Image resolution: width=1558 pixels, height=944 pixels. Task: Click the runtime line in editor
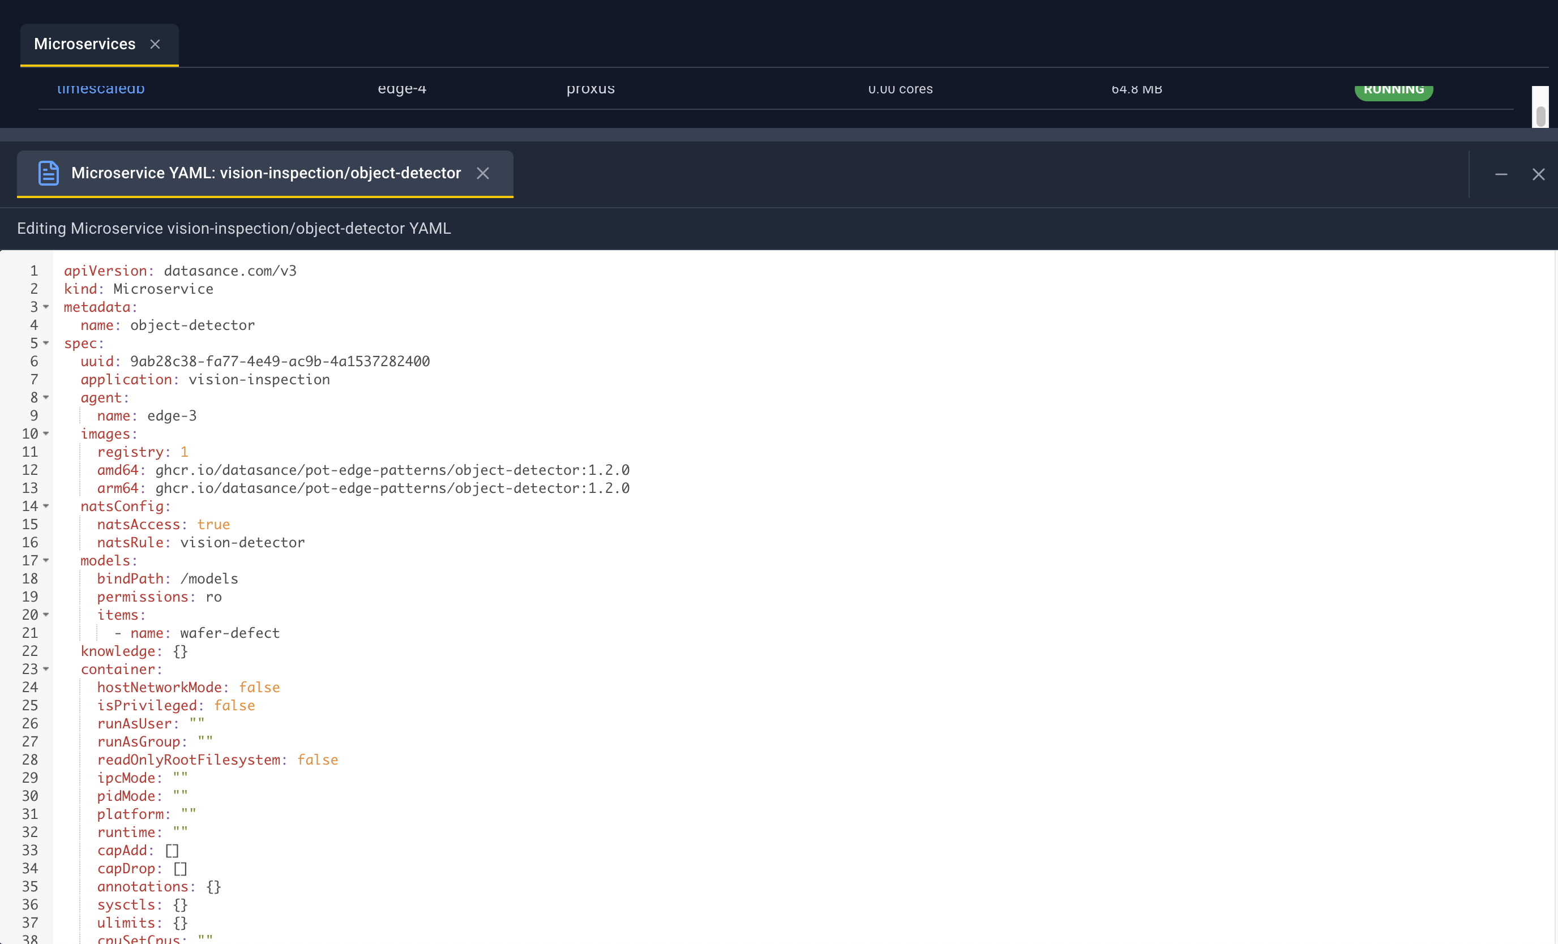[142, 832]
